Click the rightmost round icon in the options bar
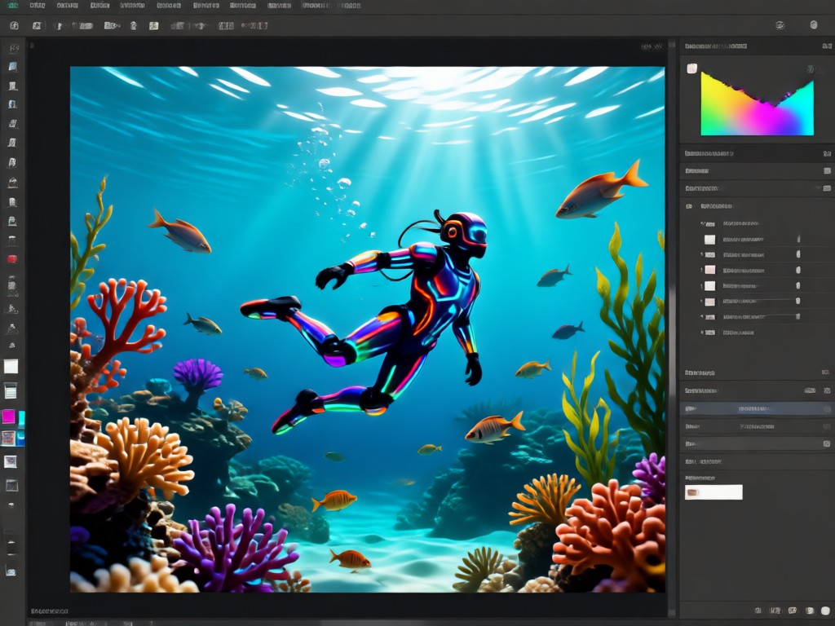 (813, 25)
